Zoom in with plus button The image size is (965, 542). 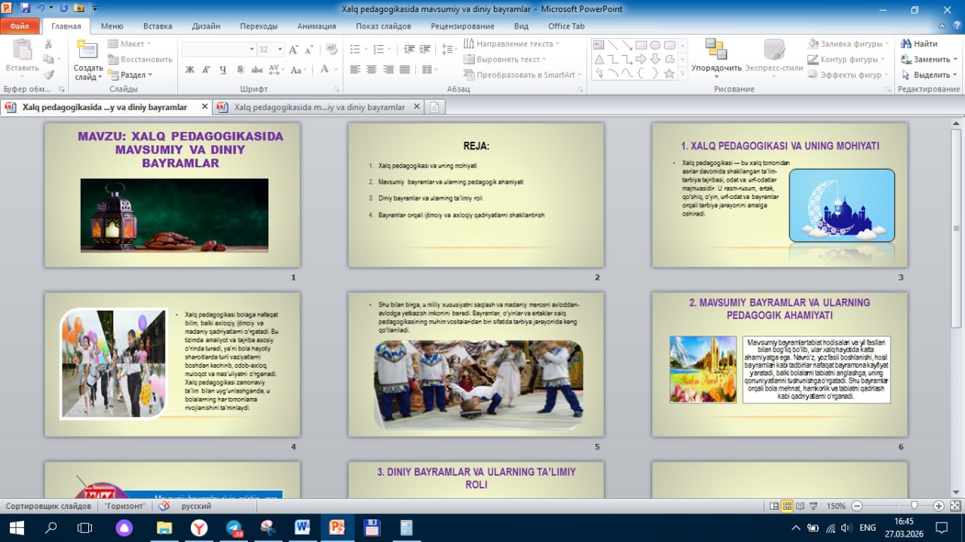(x=939, y=506)
